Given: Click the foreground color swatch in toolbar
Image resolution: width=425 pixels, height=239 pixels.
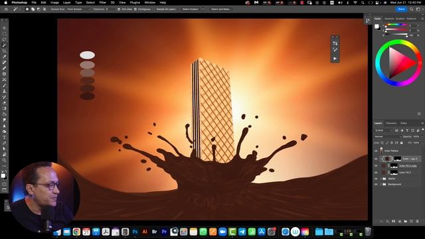Looking at the screenshot, I should (x=3, y=176).
